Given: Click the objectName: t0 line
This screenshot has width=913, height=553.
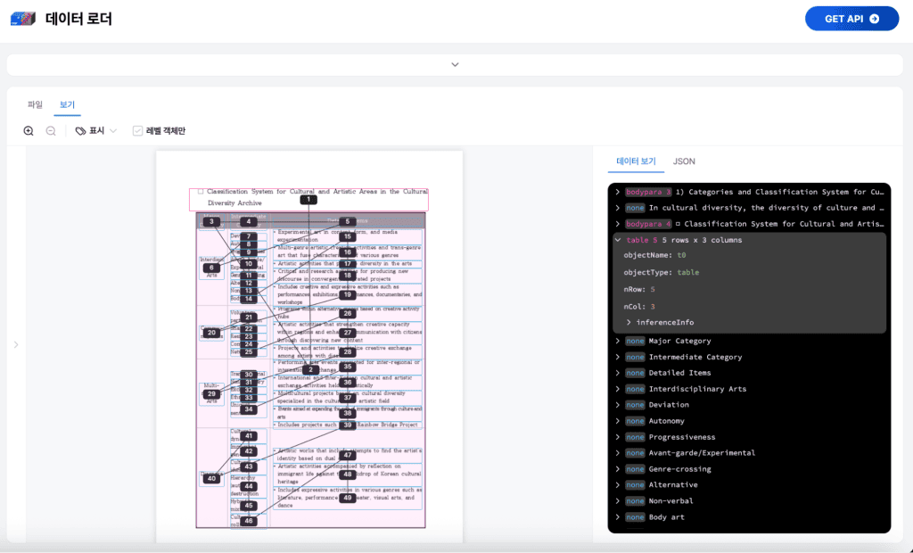Looking at the screenshot, I should tap(654, 255).
